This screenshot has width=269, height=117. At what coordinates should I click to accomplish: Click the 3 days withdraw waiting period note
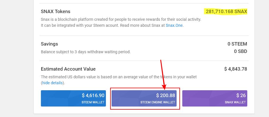click(86, 52)
